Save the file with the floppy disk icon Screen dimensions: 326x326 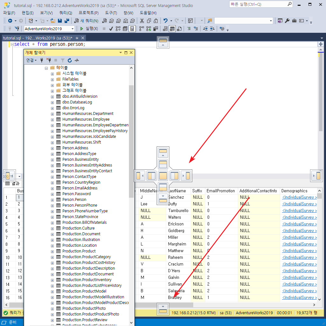click(x=60, y=21)
